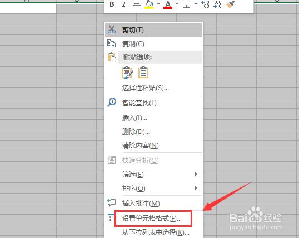Expand the 排序(O) submenu arrow

196,189
